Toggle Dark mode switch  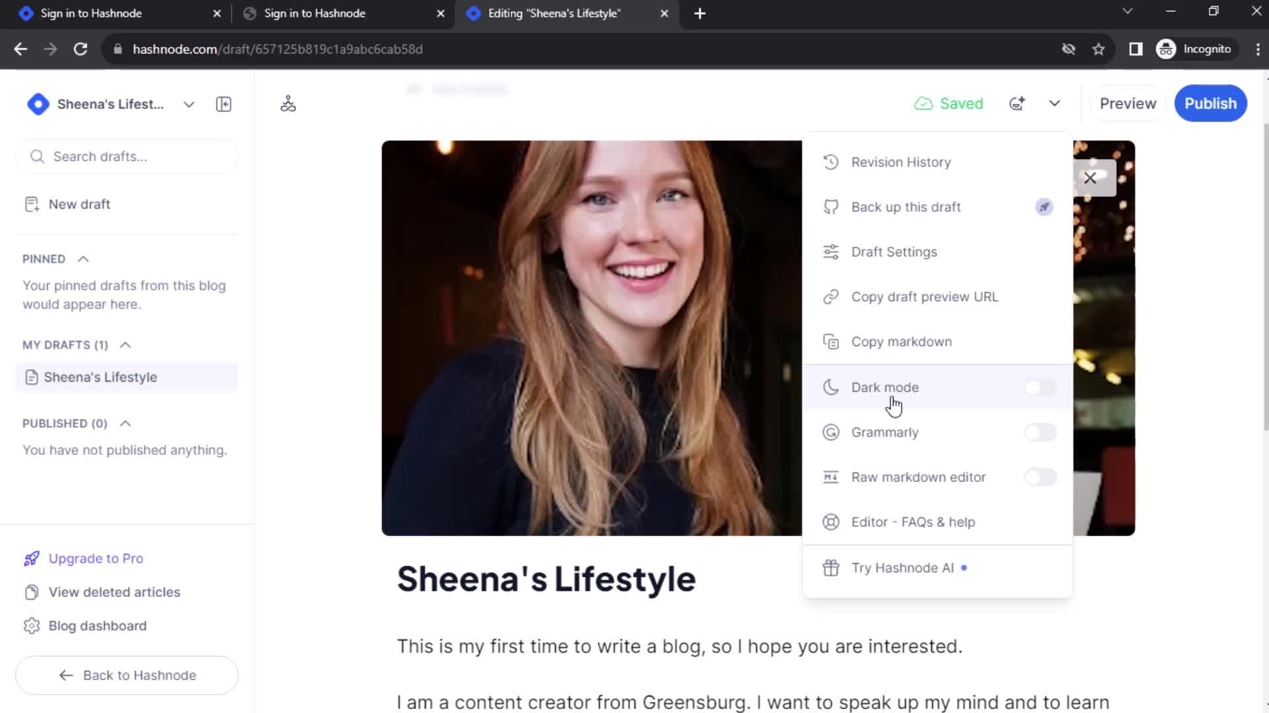coord(1039,386)
